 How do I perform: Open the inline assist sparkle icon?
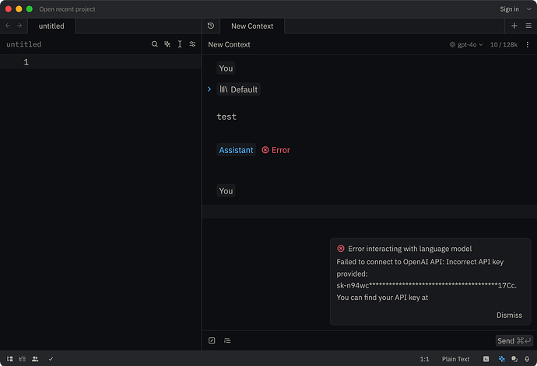pos(167,44)
